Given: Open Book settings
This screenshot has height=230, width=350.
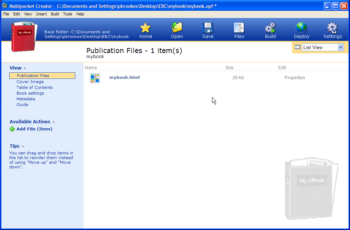Looking at the screenshot, I should [x=30, y=93].
